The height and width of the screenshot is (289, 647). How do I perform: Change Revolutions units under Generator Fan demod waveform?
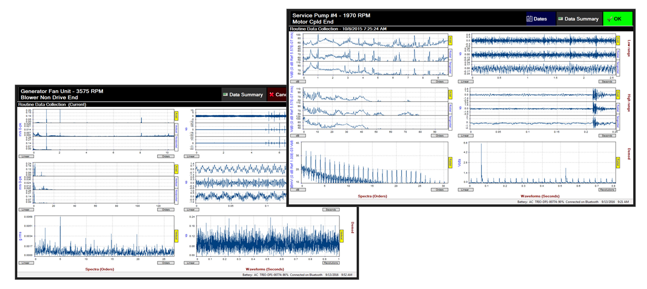tap(330, 263)
